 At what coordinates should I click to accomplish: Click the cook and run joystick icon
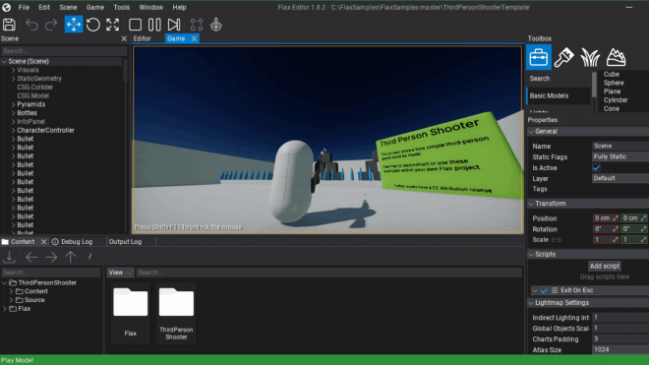tap(216, 25)
